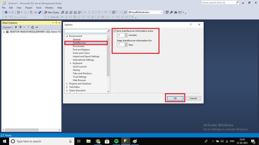Expand the Text Editor options node
259x145 pixels.
point(67,87)
